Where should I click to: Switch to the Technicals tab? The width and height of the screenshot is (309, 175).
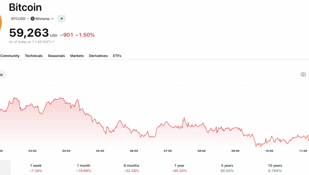click(x=34, y=56)
